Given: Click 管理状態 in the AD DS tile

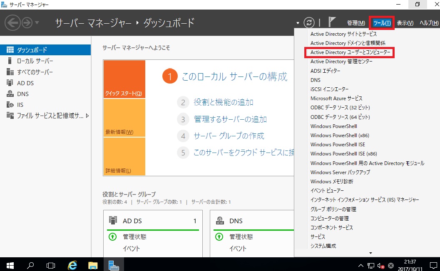Looking at the screenshot, I should tap(134, 237).
